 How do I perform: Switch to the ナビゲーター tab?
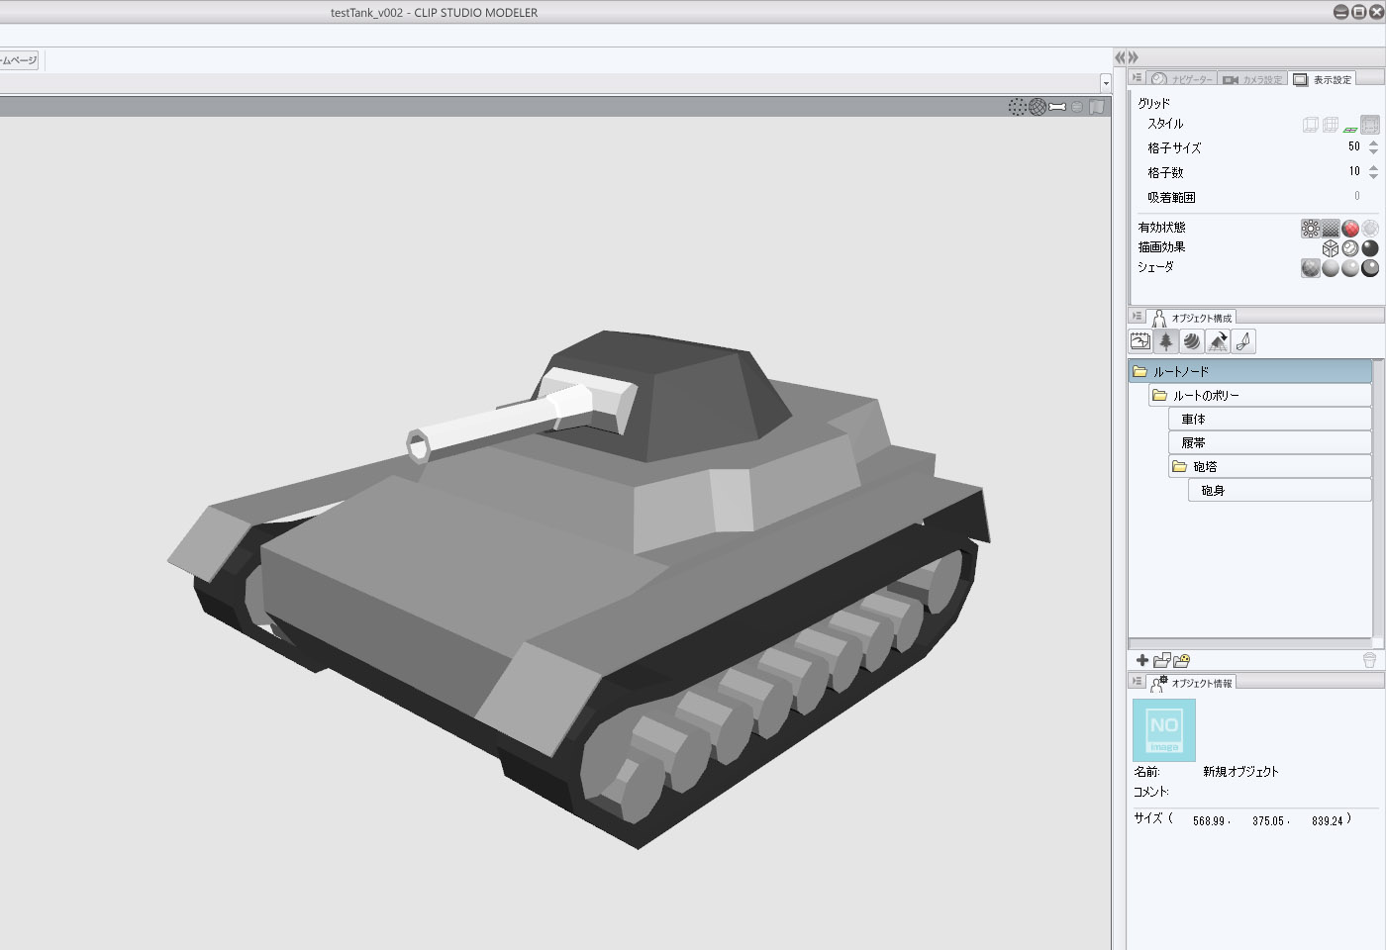[x=1182, y=79]
